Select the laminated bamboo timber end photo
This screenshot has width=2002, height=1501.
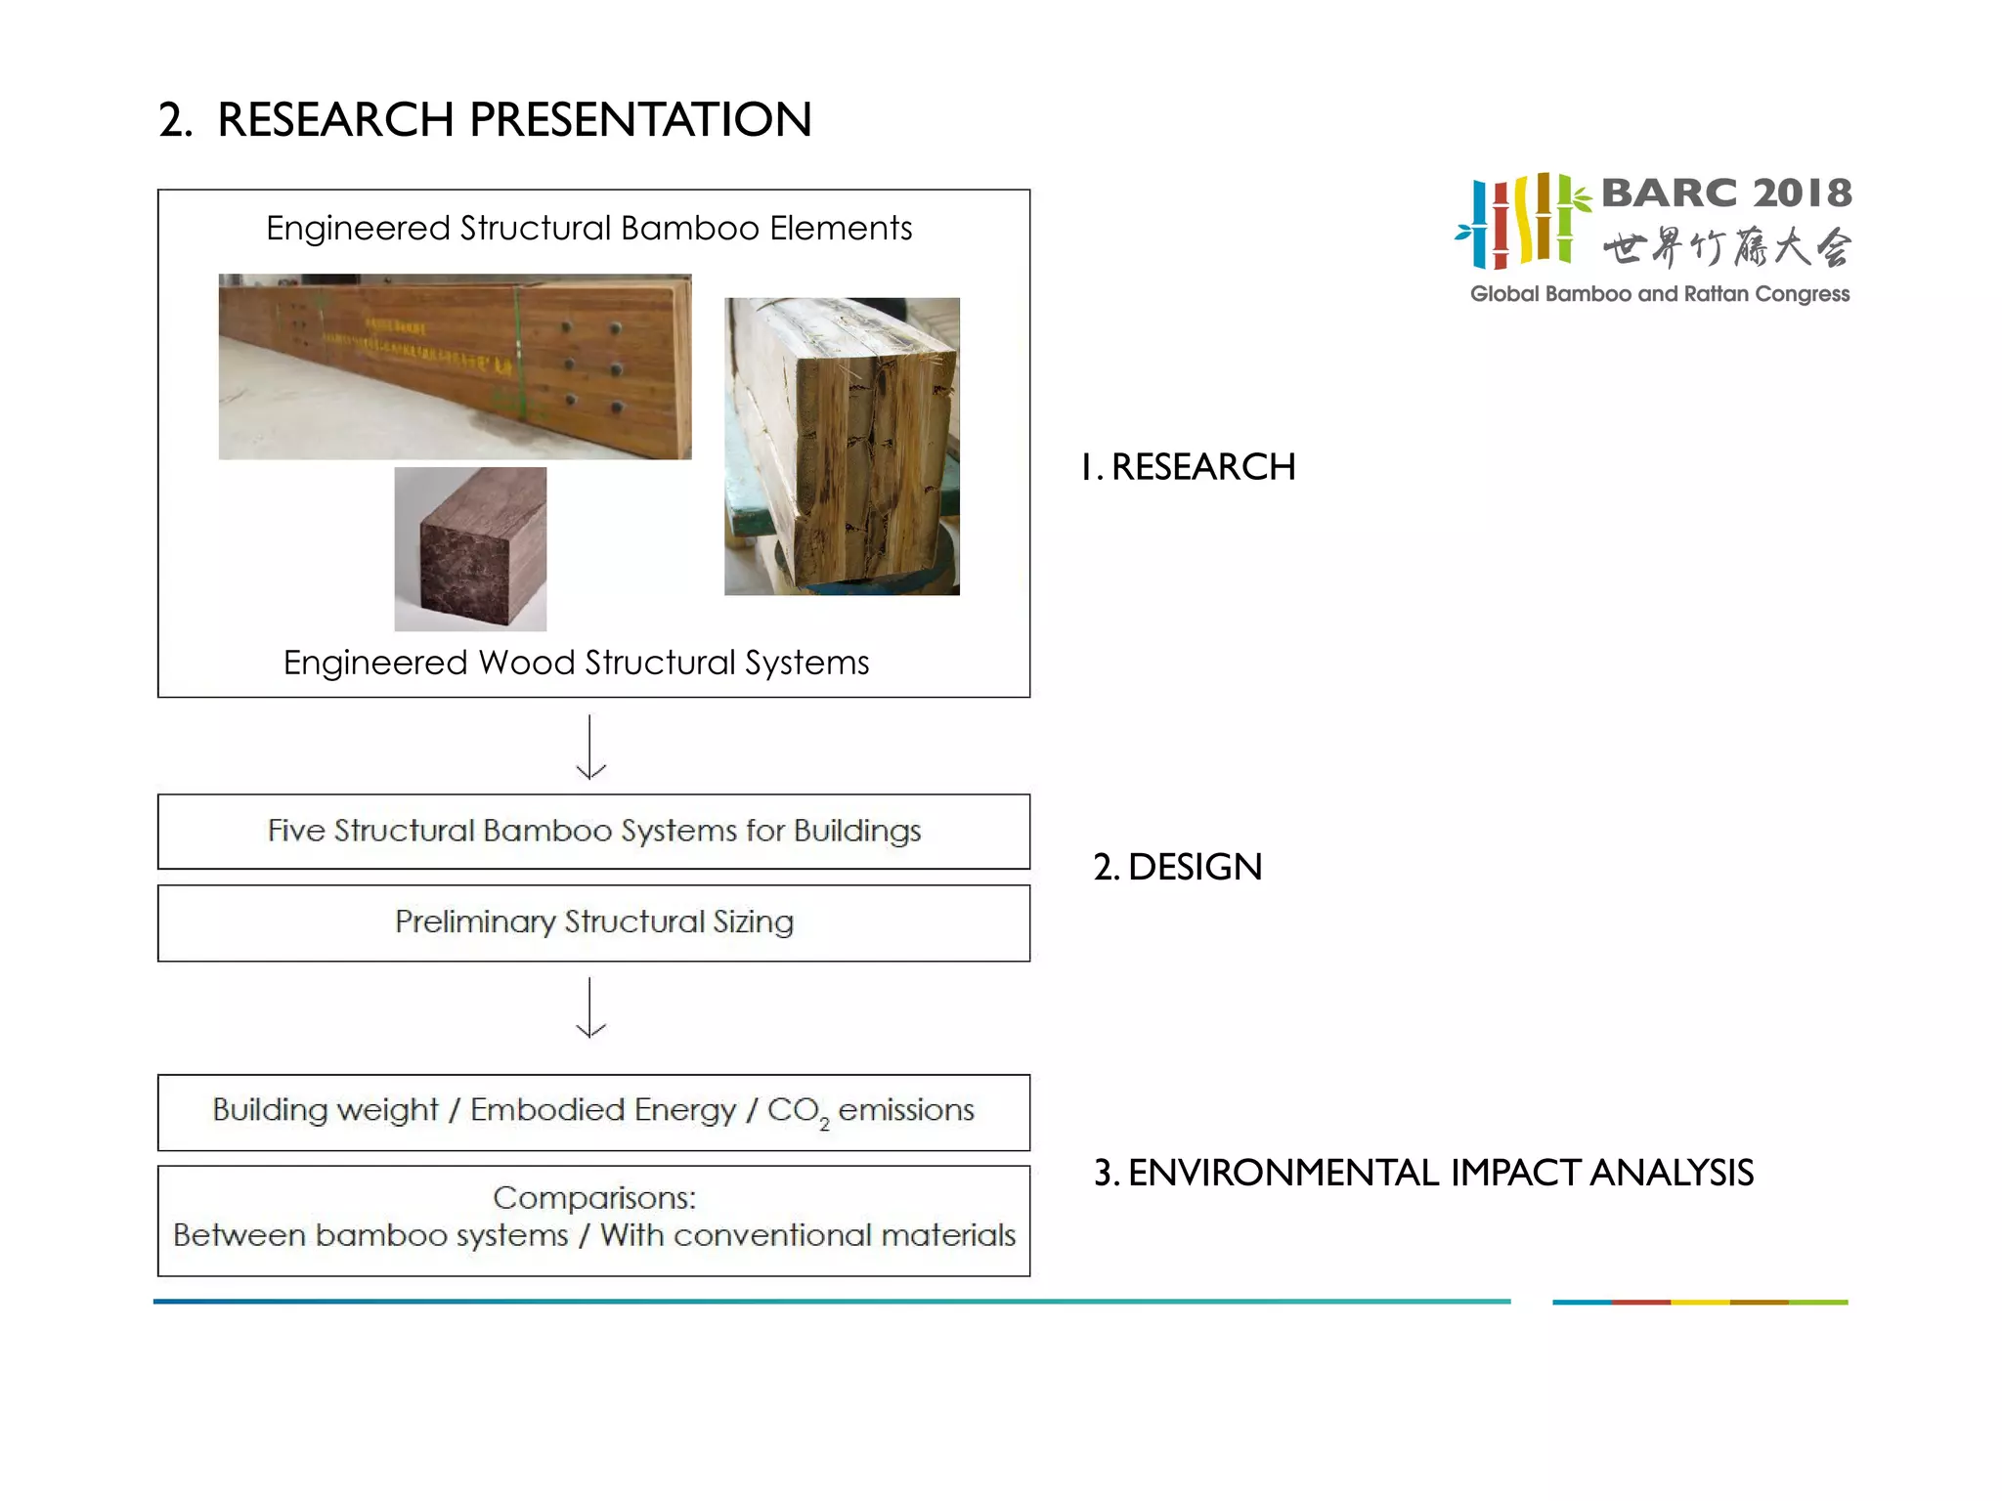(x=842, y=446)
